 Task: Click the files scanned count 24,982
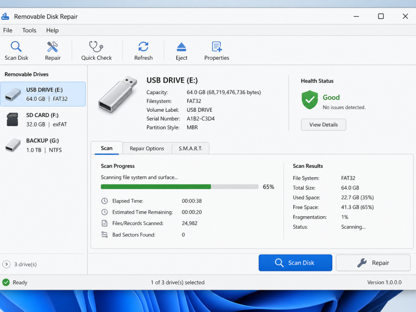[x=189, y=223]
